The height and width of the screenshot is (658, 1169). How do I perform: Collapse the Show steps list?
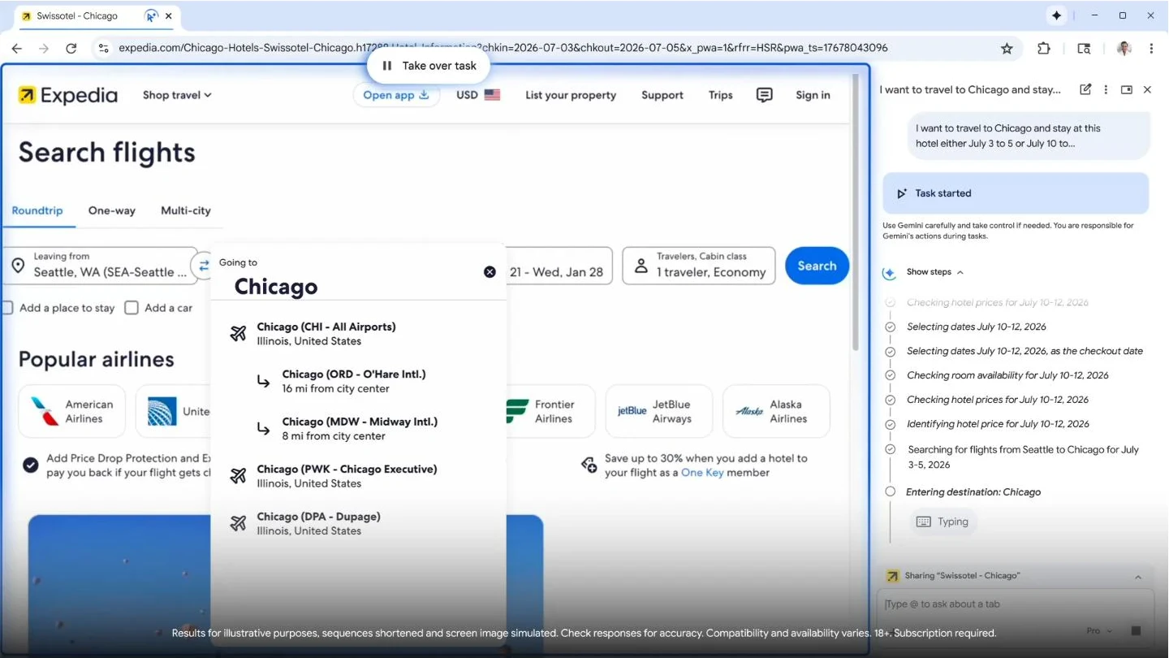coord(935,272)
